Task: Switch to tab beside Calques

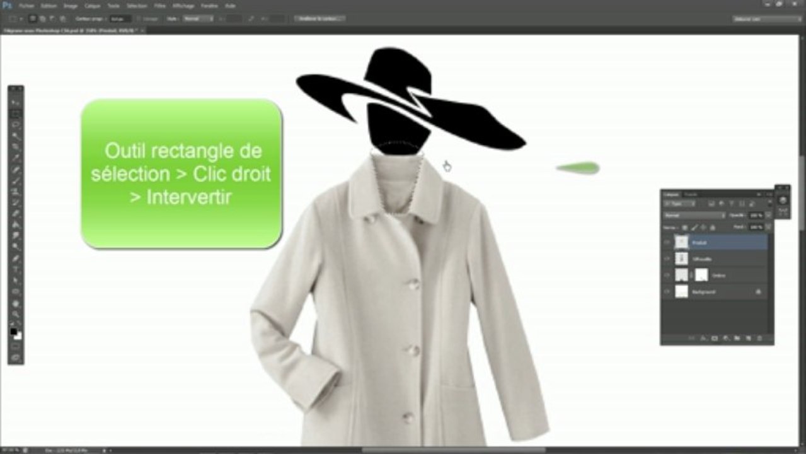Action: pos(691,194)
